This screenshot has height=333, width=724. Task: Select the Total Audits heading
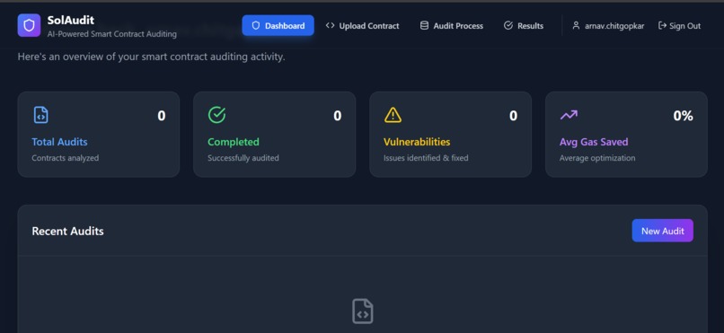[59, 142]
